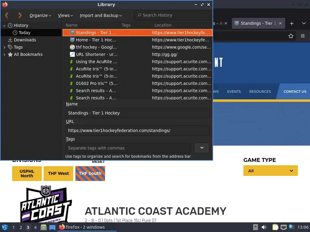Open the list all tabs chevron in Firefox
The height and width of the screenshot is (232, 310).
point(304,23)
